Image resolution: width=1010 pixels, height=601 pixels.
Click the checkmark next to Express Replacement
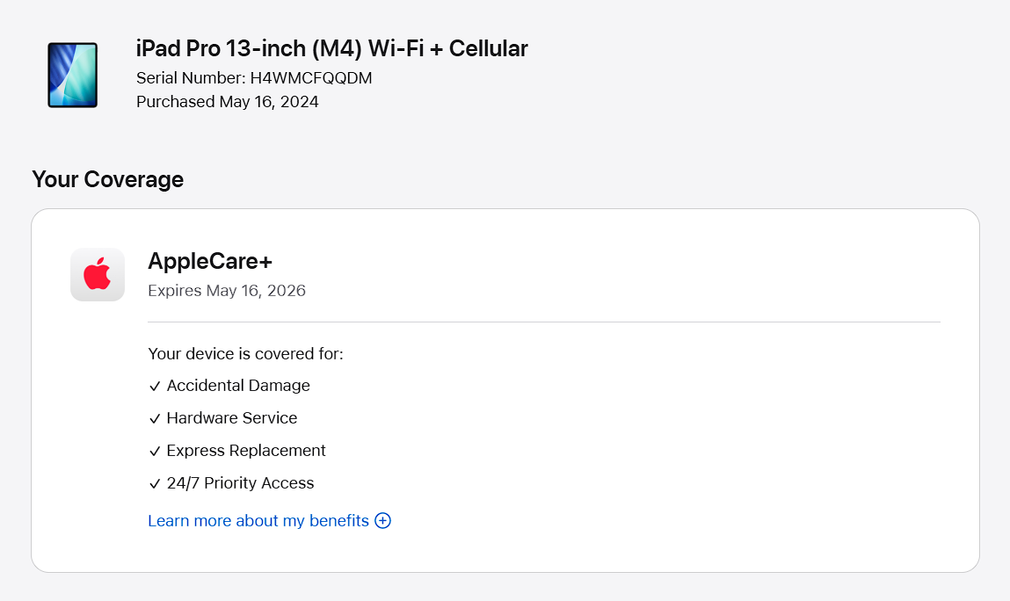click(155, 452)
